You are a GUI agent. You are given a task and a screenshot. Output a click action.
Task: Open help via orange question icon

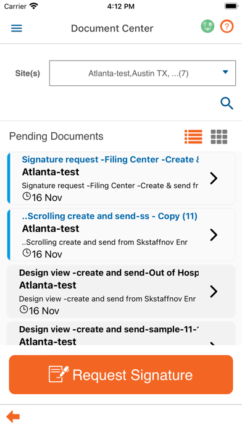[x=227, y=27]
